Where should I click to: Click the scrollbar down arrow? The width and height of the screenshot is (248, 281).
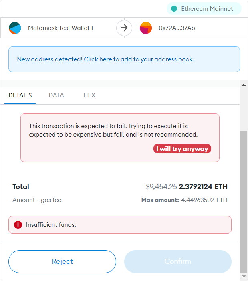click(243, 277)
